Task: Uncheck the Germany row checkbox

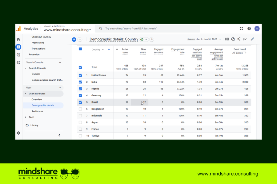Action: coord(80,95)
